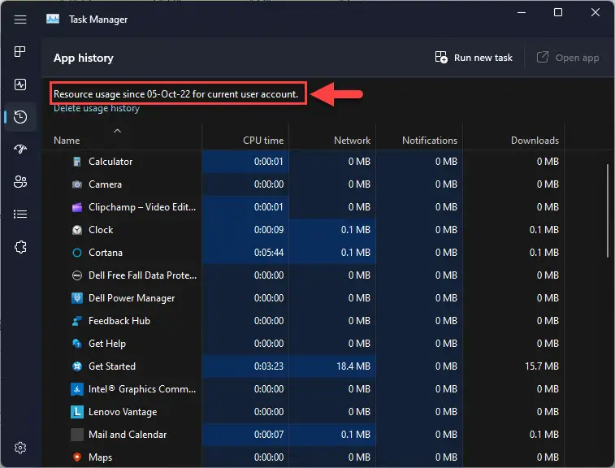Click the Intel Graphics Command Center icon

[77, 389]
